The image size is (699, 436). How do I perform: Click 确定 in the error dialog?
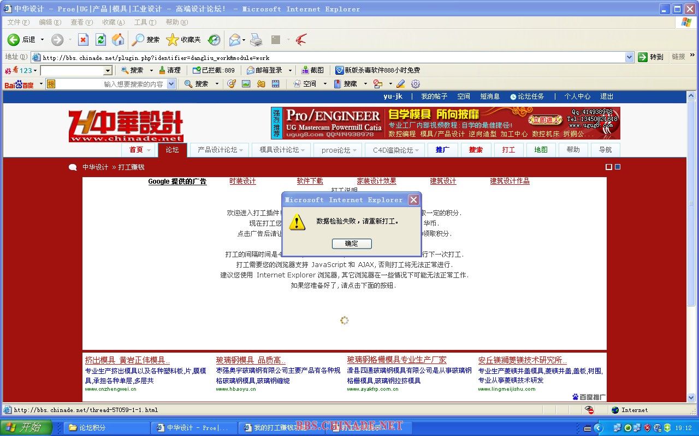pos(352,244)
